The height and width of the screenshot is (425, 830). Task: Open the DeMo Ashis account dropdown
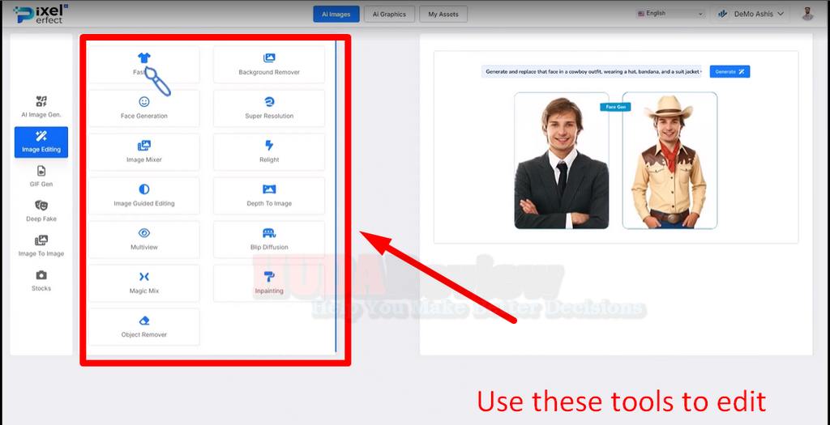click(751, 15)
